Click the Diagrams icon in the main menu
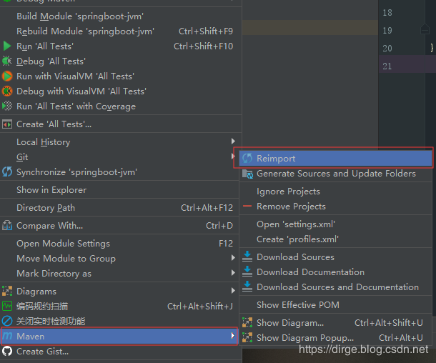This screenshot has width=436, height=363. pyautogui.click(x=7, y=291)
